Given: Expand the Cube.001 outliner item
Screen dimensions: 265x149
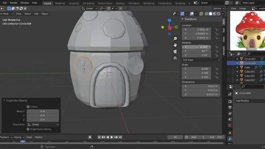Looking at the screenshot, I should tap(237, 72).
